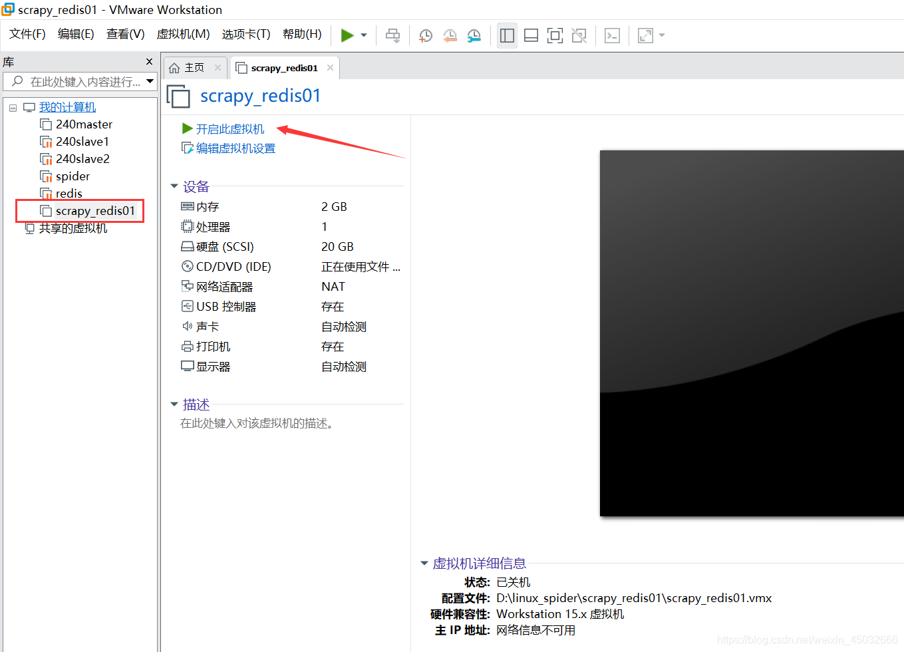Image resolution: width=904 pixels, height=652 pixels.
Task: Open the 处理器 processor device entry
Action: [x=213, y=227]
